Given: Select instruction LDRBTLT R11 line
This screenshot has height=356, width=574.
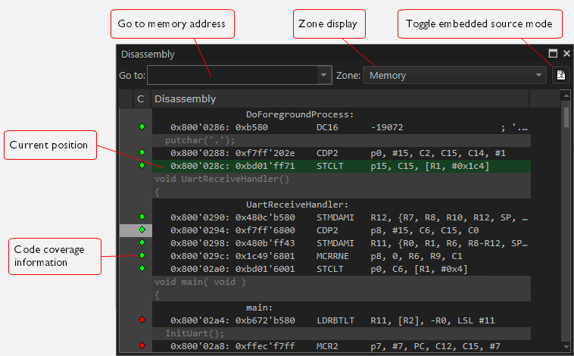Looking at the screenshot, I should point(342,320).
